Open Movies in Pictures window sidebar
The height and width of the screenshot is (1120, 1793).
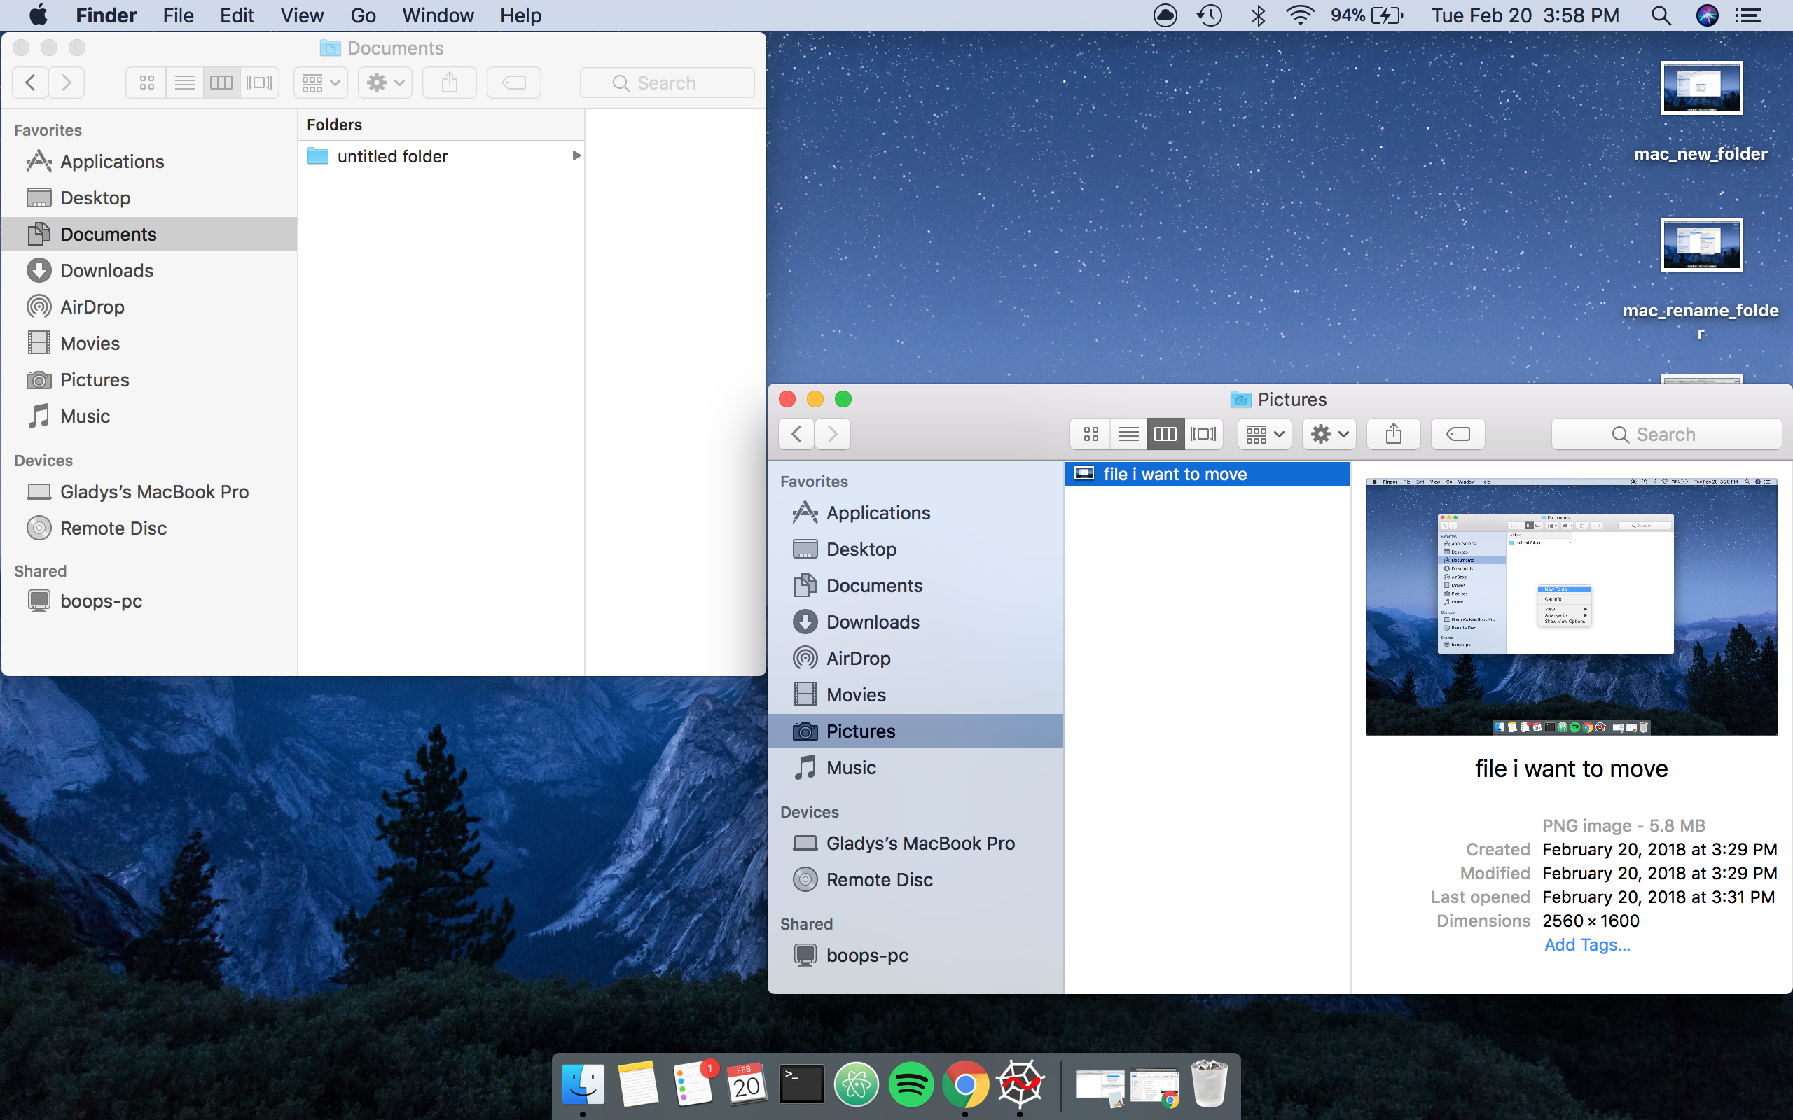[916, 694]
